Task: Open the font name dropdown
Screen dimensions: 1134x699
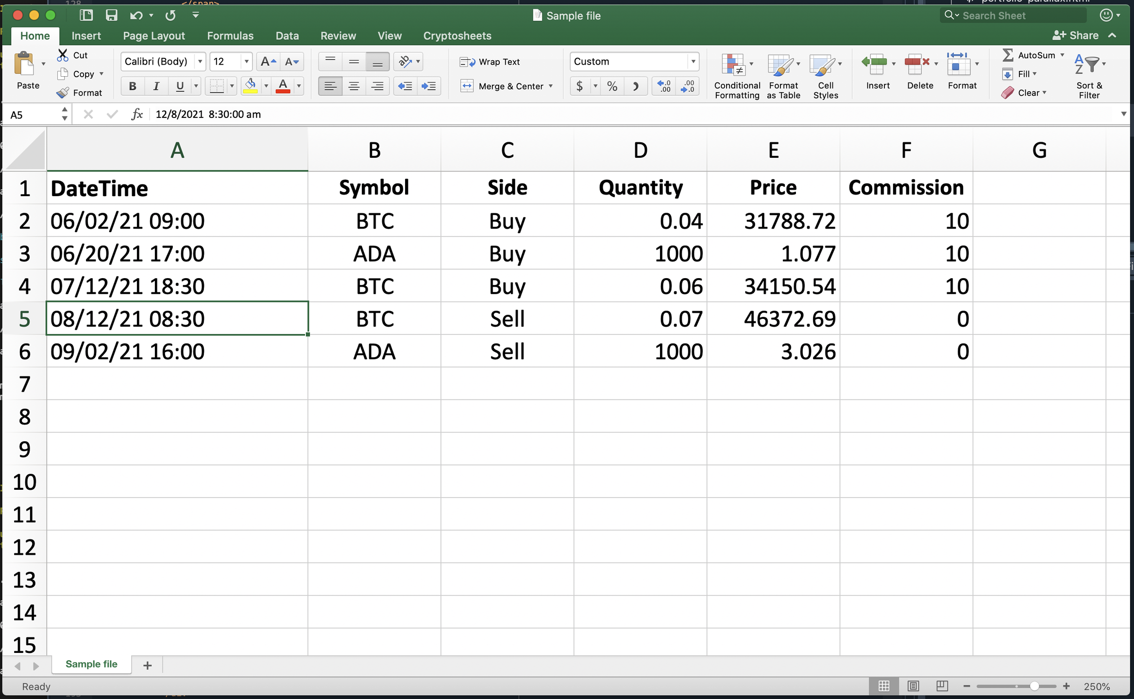Action: [x=200, y=62]
